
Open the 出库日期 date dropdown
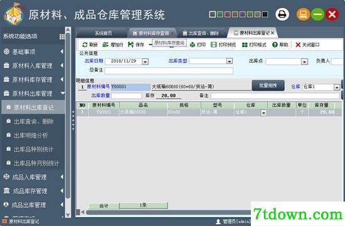coord(145,62)
